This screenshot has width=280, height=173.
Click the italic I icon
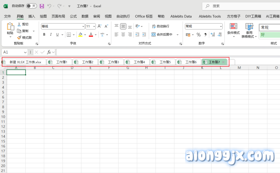click(x=51, y=34)
